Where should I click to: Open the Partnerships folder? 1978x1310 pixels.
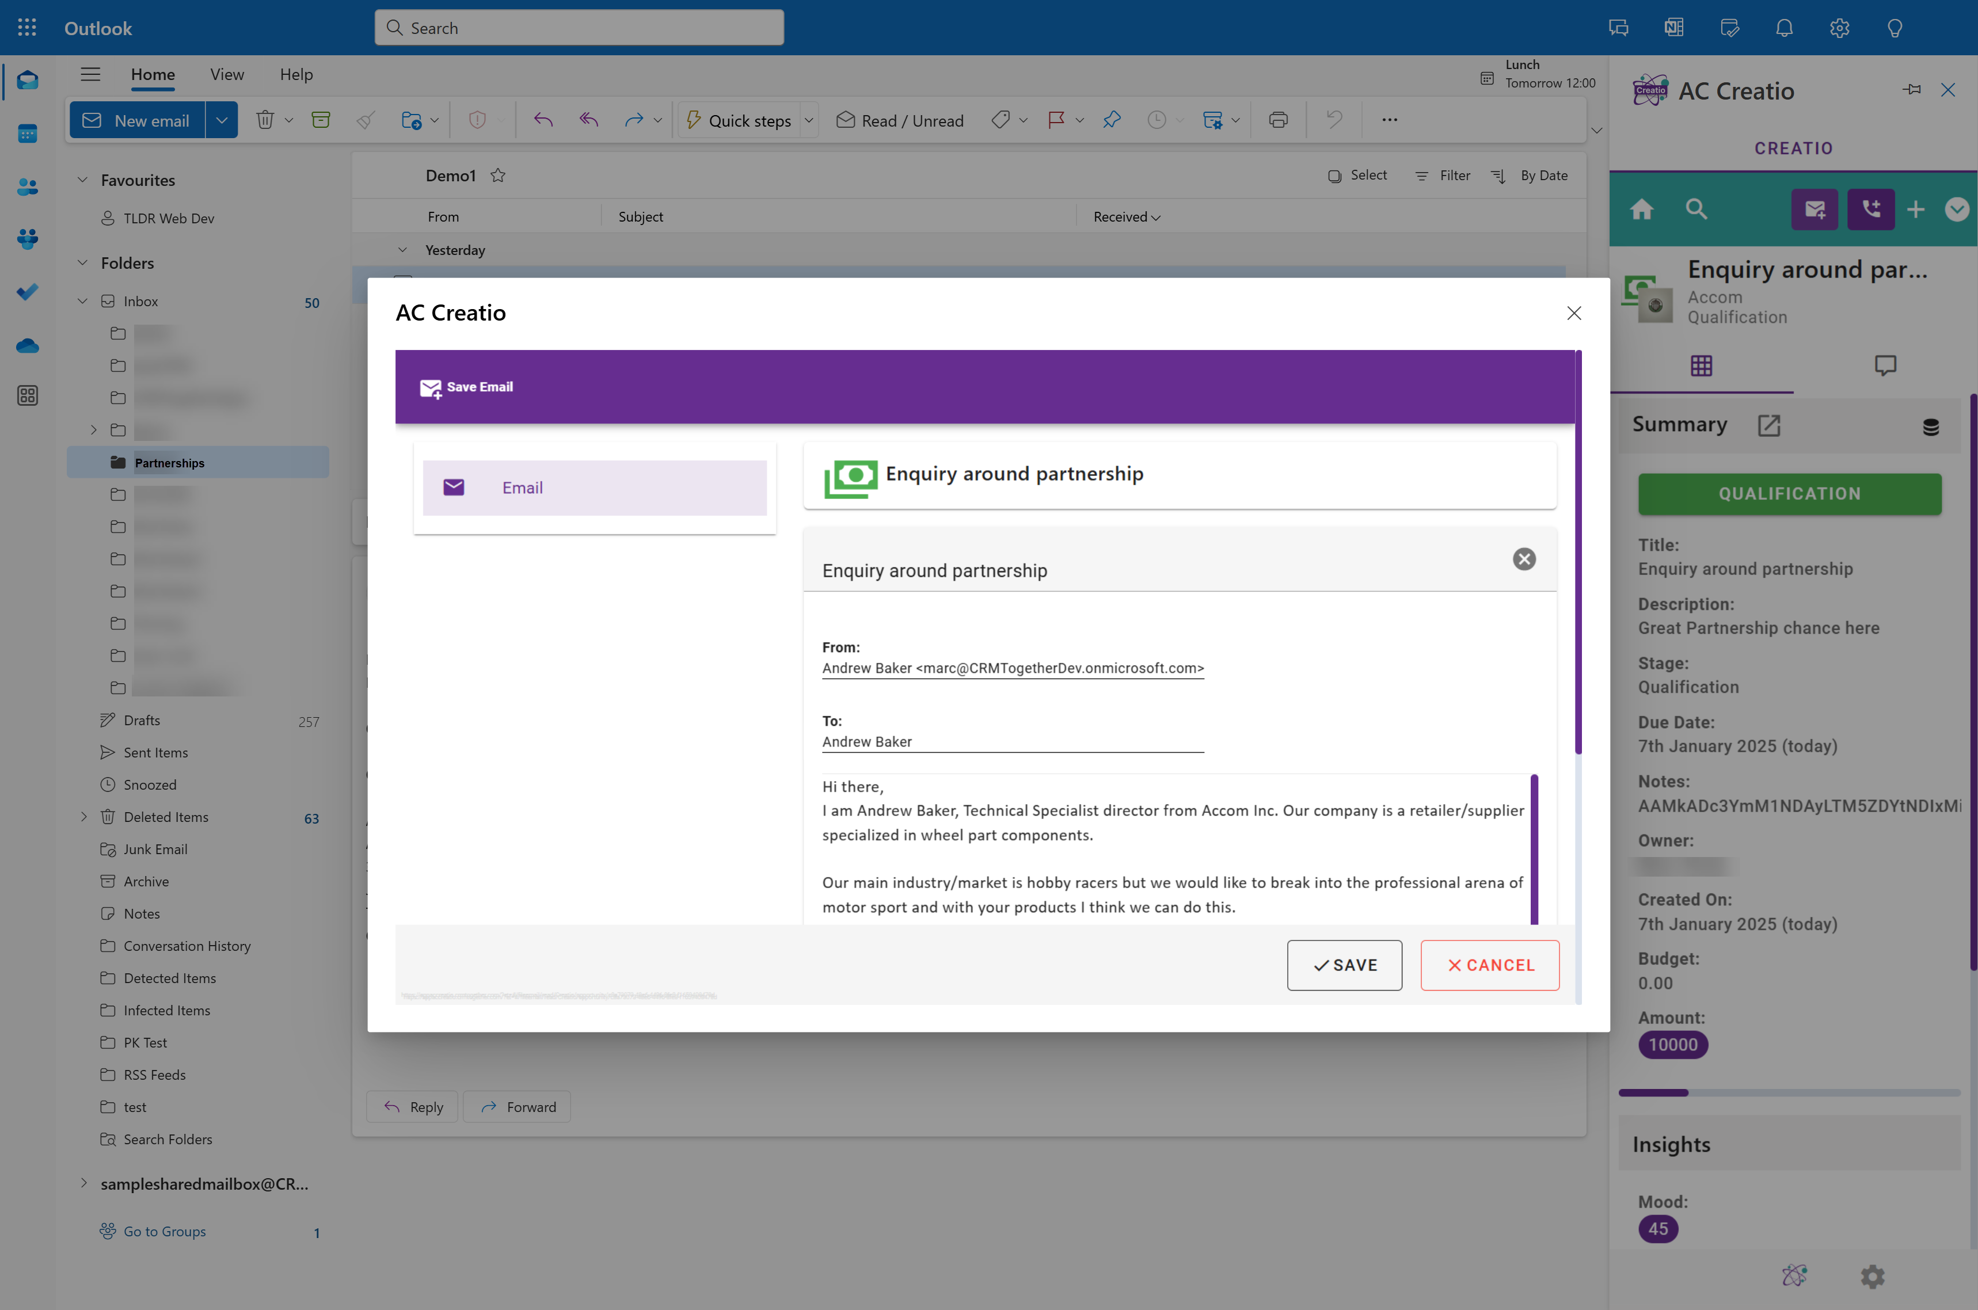click(198, 462)
